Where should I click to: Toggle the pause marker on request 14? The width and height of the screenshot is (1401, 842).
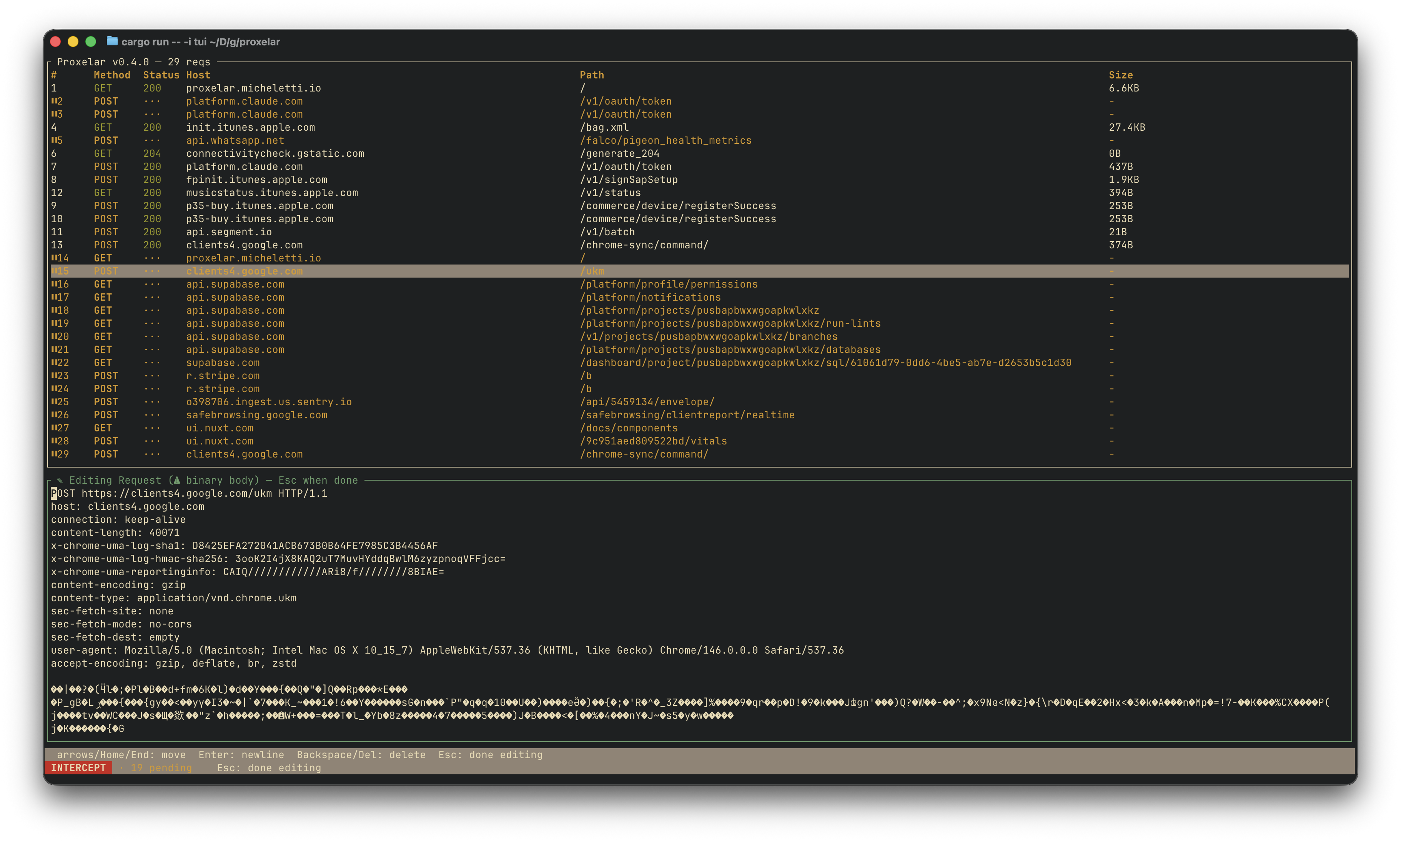54,258
